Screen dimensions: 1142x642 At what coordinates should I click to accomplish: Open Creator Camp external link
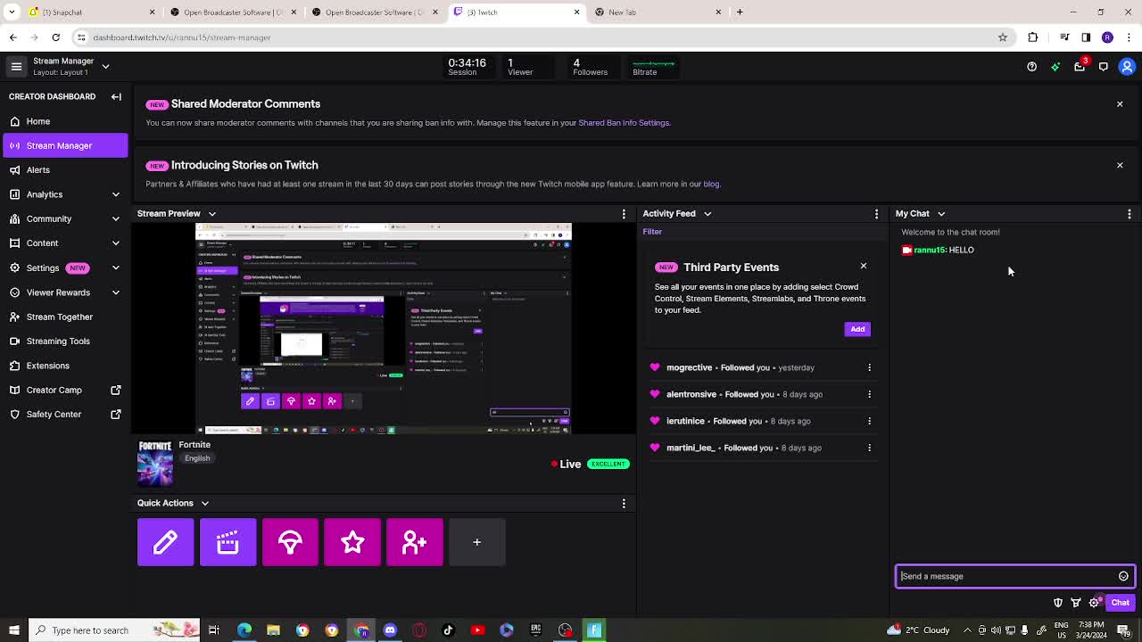click(x=65, y=390)
